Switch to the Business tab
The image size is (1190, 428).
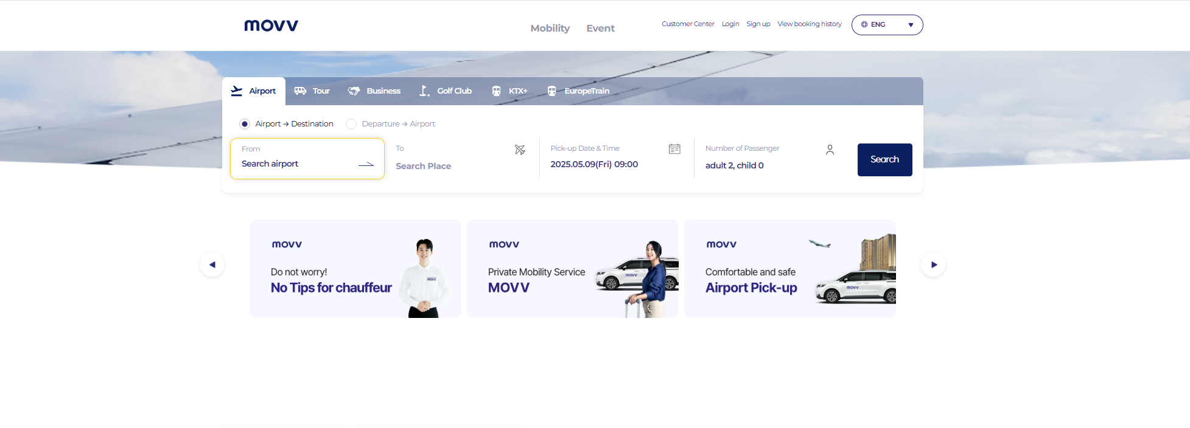pos(374,91)
